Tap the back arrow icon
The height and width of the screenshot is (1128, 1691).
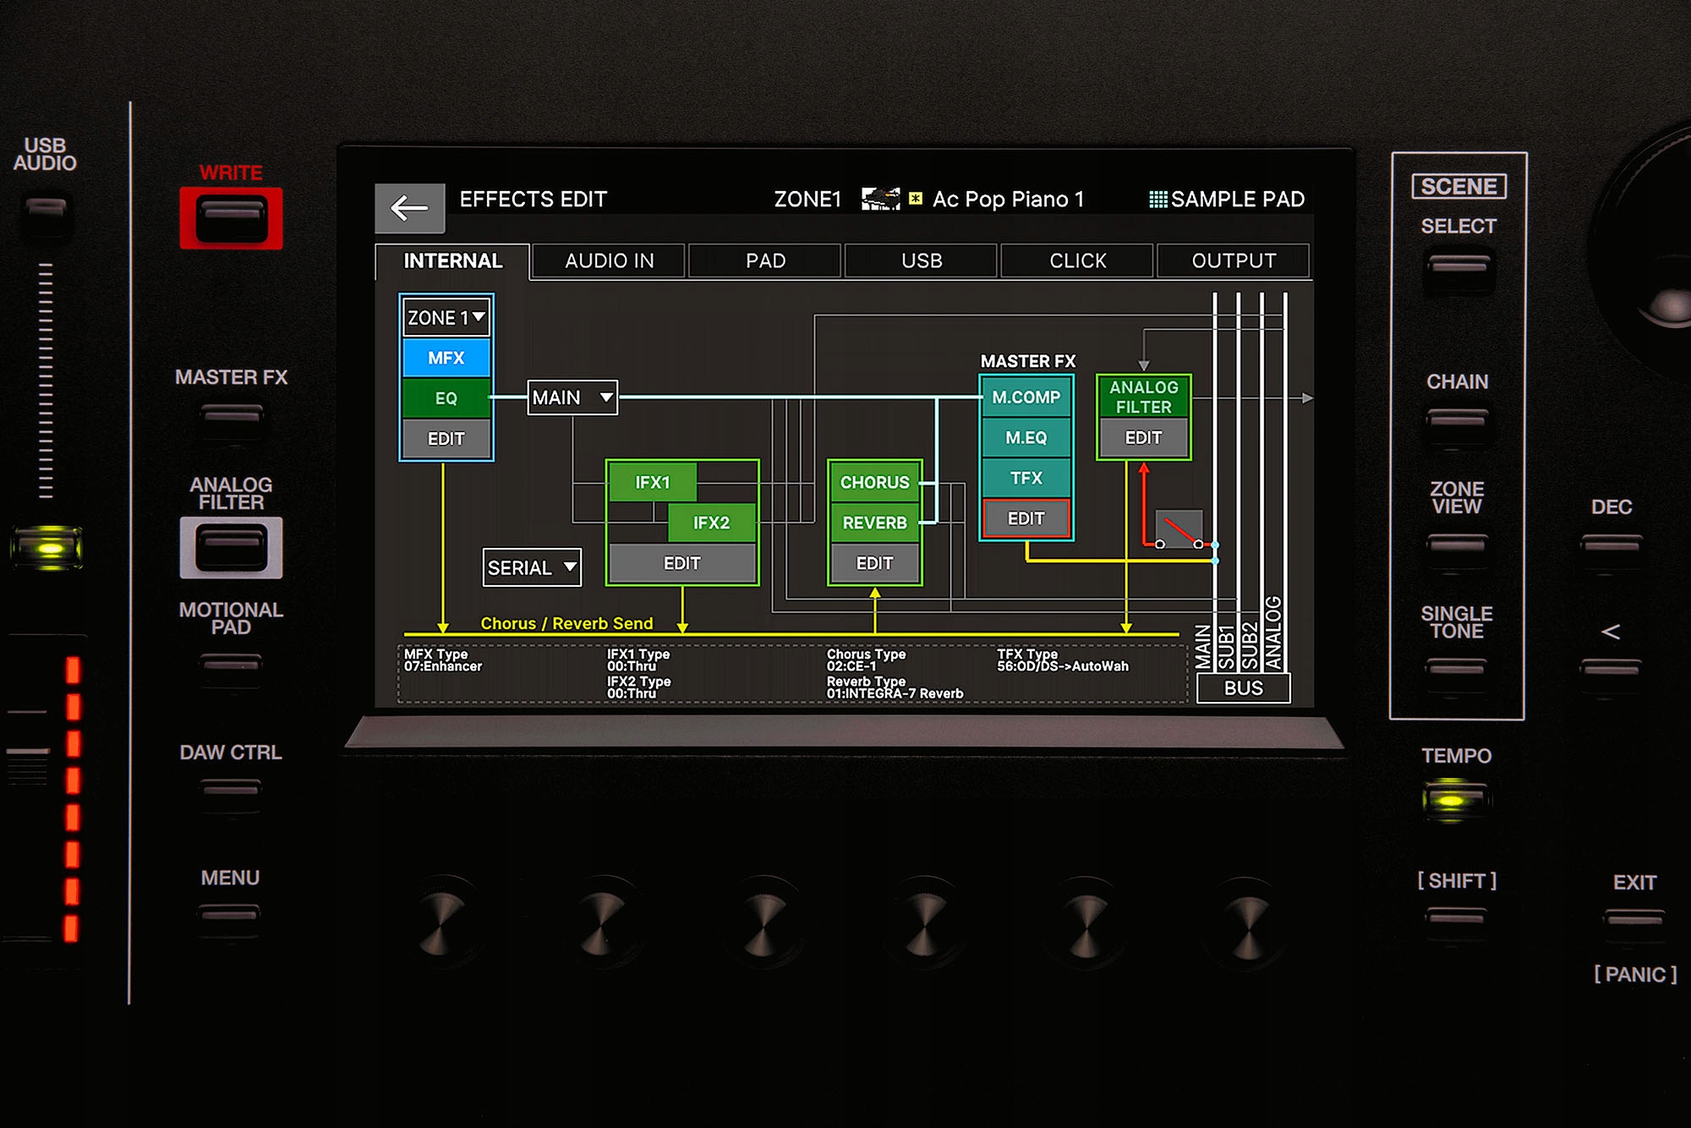(409, 208)
